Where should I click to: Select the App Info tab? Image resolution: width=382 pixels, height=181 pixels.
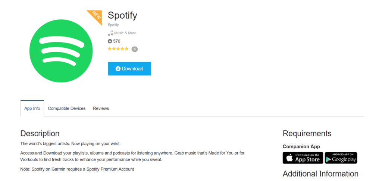point(32,108)
